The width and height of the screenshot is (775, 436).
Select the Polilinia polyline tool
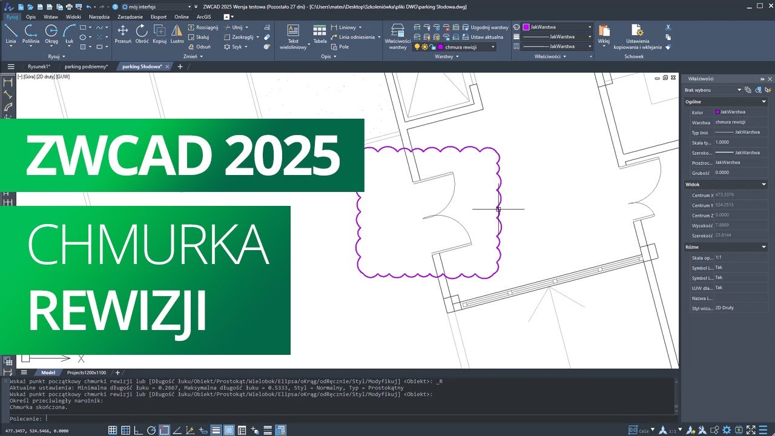(x=31, y=34)
